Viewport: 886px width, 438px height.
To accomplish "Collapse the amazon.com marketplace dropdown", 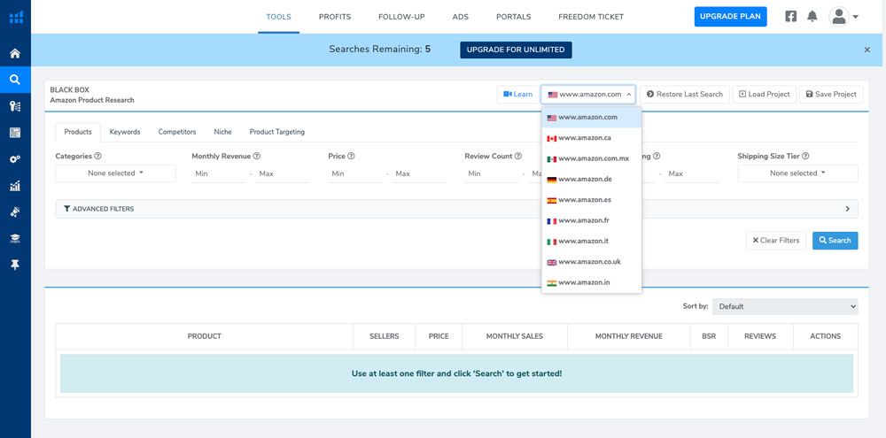I will click(588, 95).
